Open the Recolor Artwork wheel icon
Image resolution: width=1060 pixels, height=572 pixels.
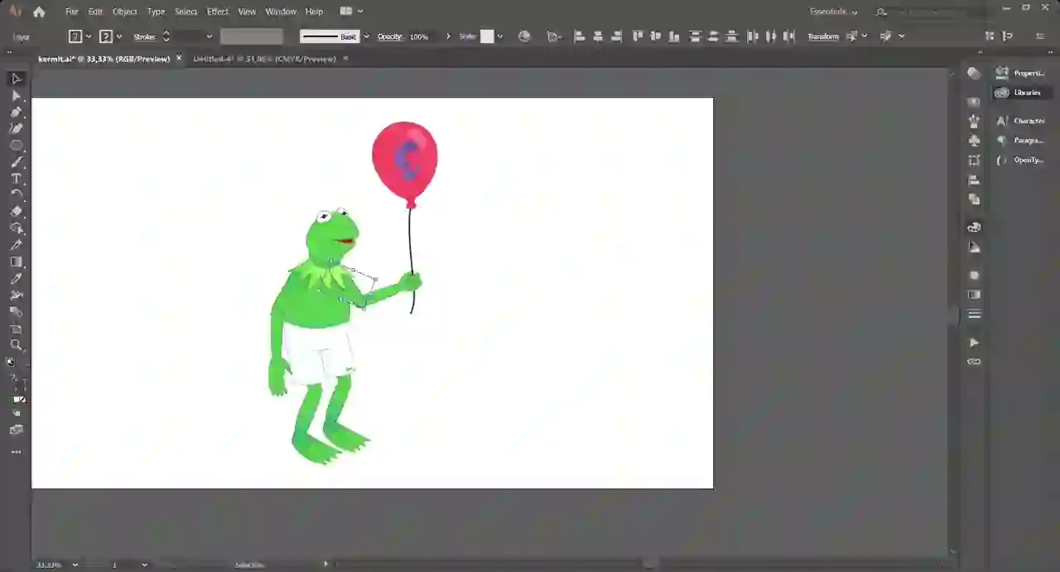point(524,36)
